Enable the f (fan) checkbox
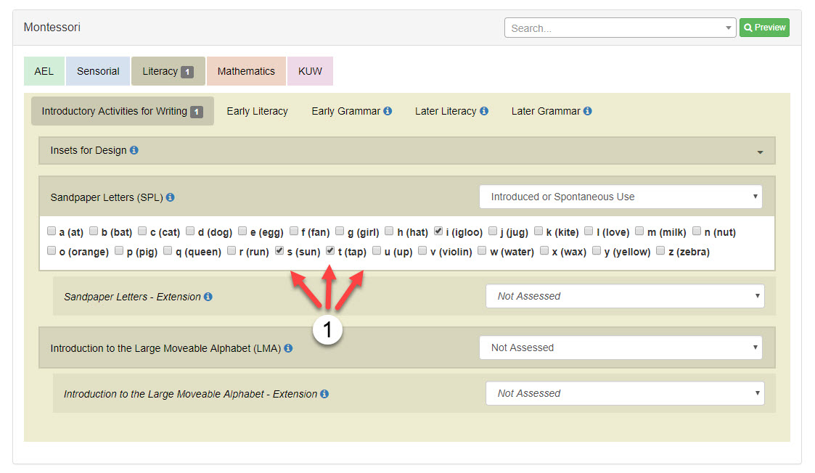The height and width of the screenshot is (473, 815). (294, 231)
